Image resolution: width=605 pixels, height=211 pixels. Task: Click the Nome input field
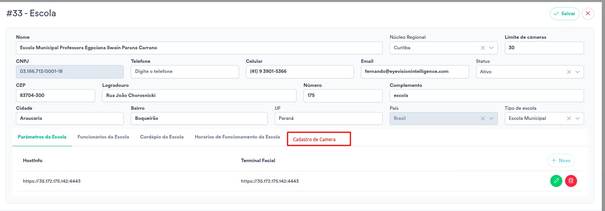(x=199, y=48)
